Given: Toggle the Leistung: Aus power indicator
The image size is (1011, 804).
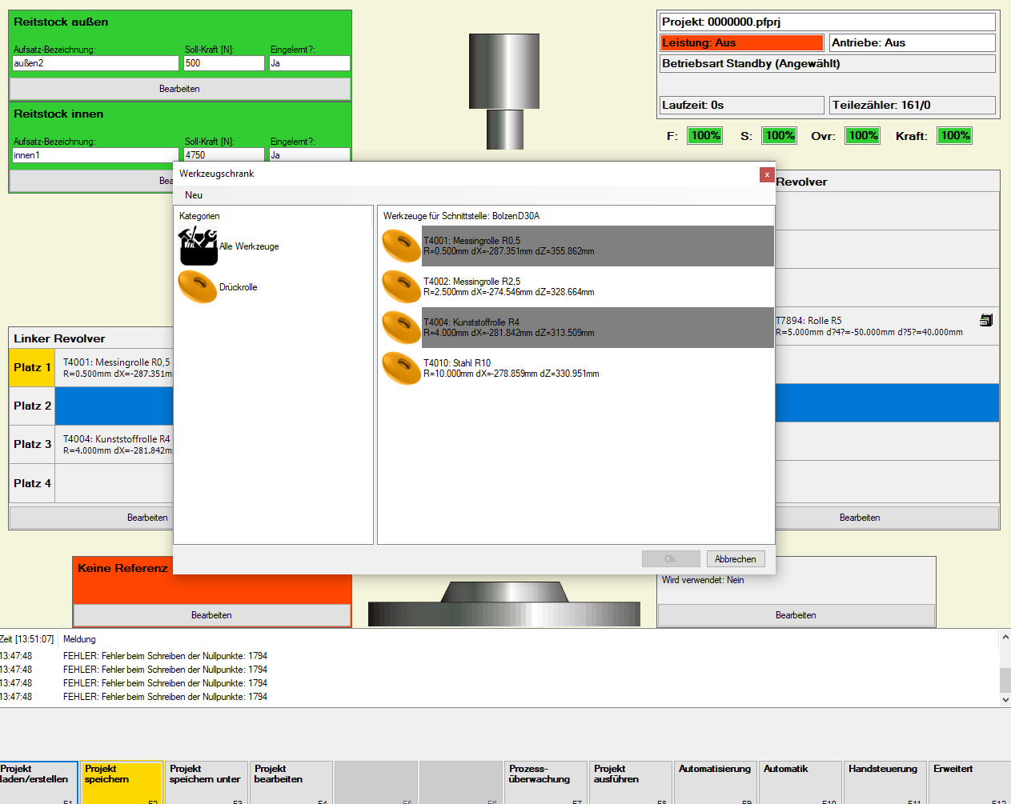Looking at the screenshot, I should 741,43.
